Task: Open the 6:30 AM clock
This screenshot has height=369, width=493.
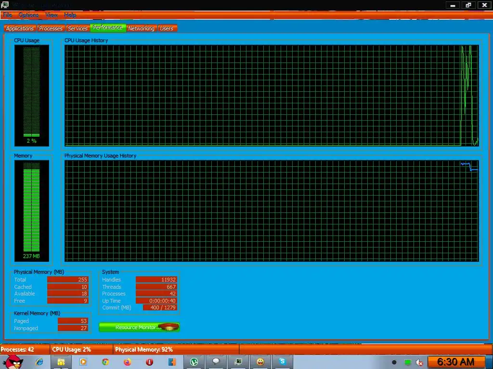Action: point(455,362)
